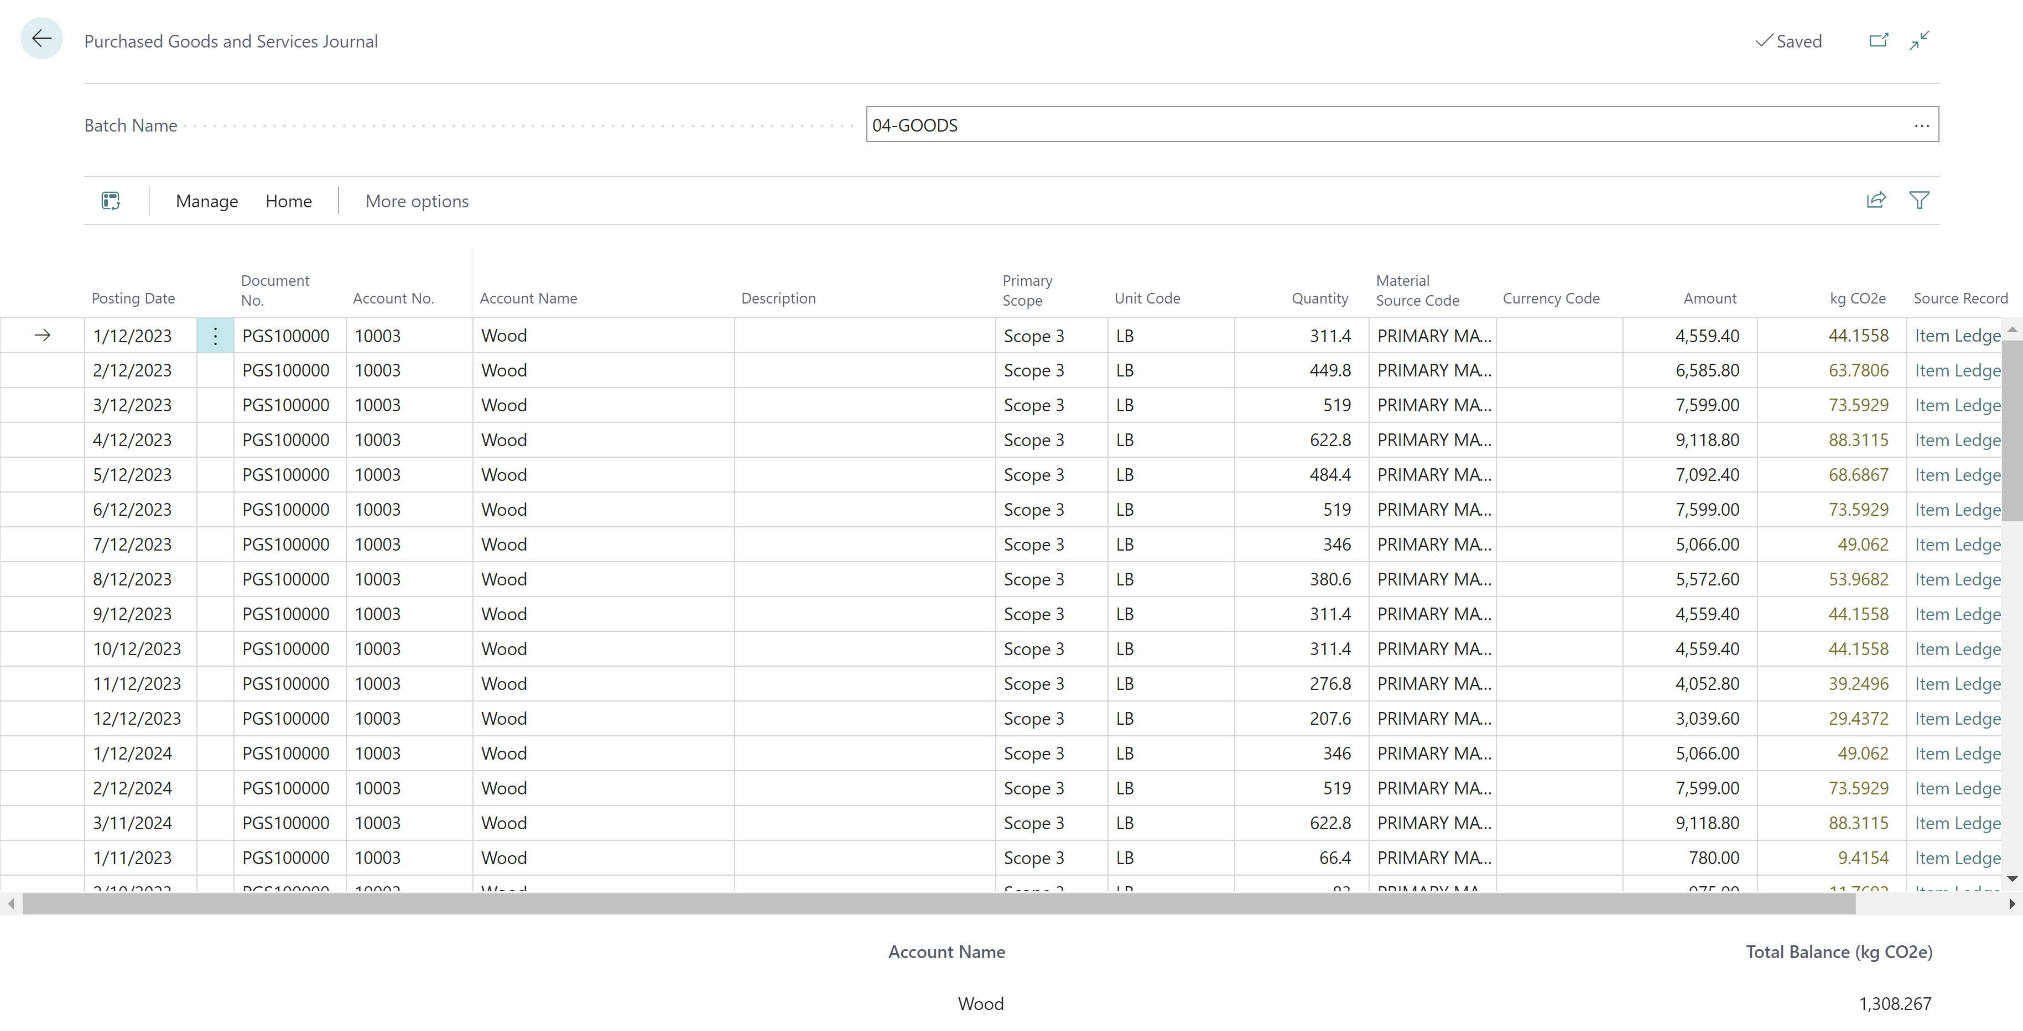2023x1031 pixels.
Task: Click description cell in 6/12/2023 row
Action: click(x=865, y=509)
